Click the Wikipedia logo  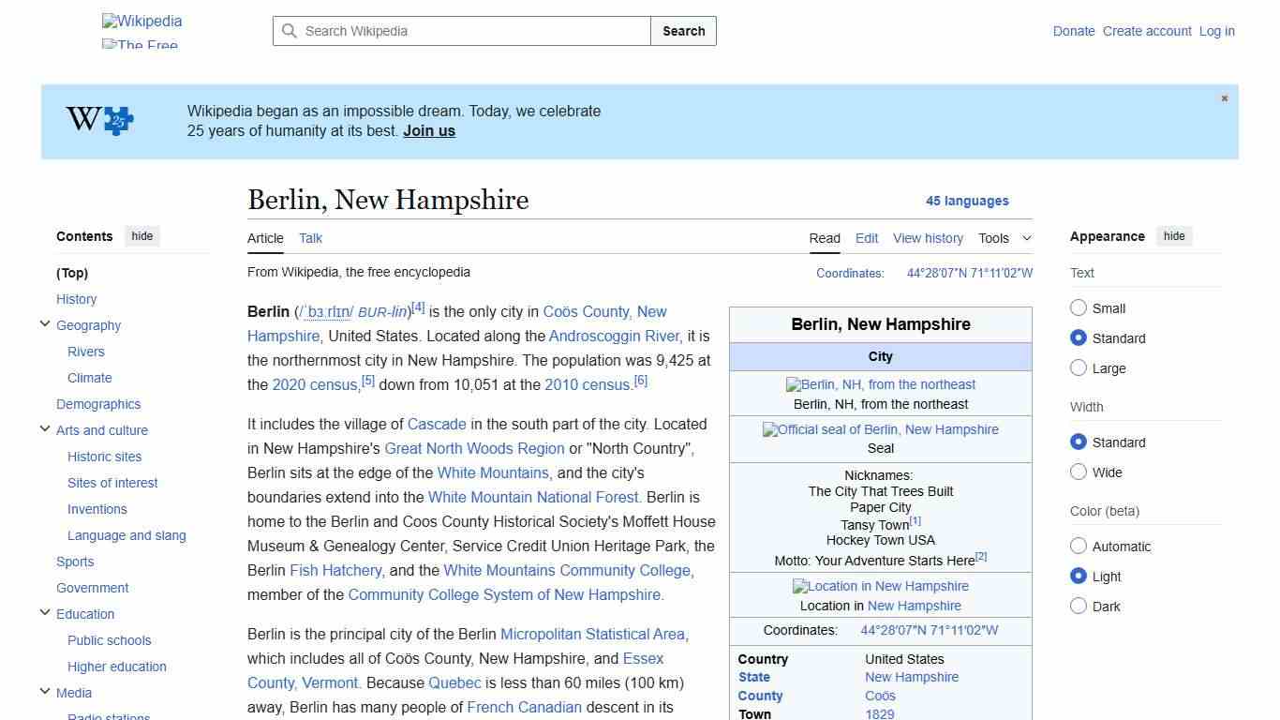(x=141, y=21)
